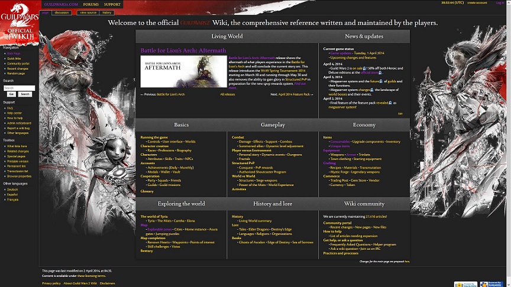Open the Gem Store link

[x=358, y=181]
